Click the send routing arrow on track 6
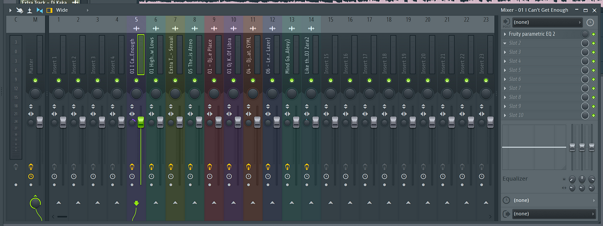603x226 pixels. pyautogui.click(x=156, y=202)
